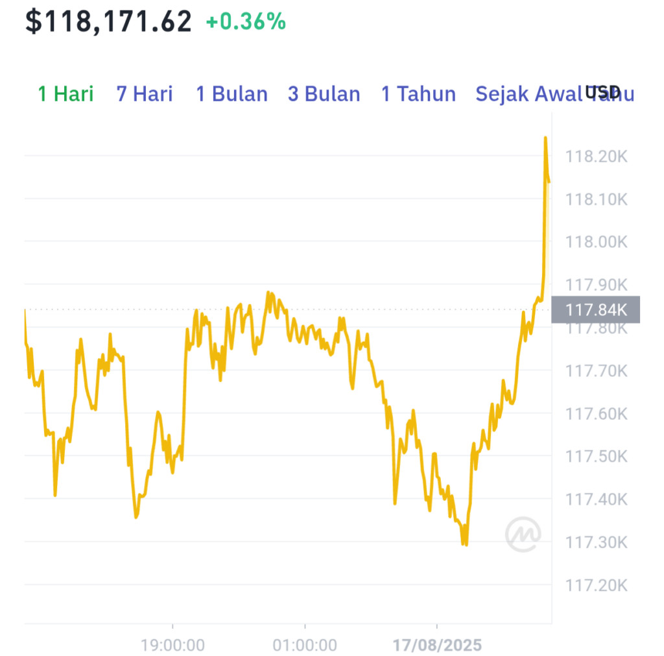
Task: Switch to the 7 Hari range
Action: 145,93
